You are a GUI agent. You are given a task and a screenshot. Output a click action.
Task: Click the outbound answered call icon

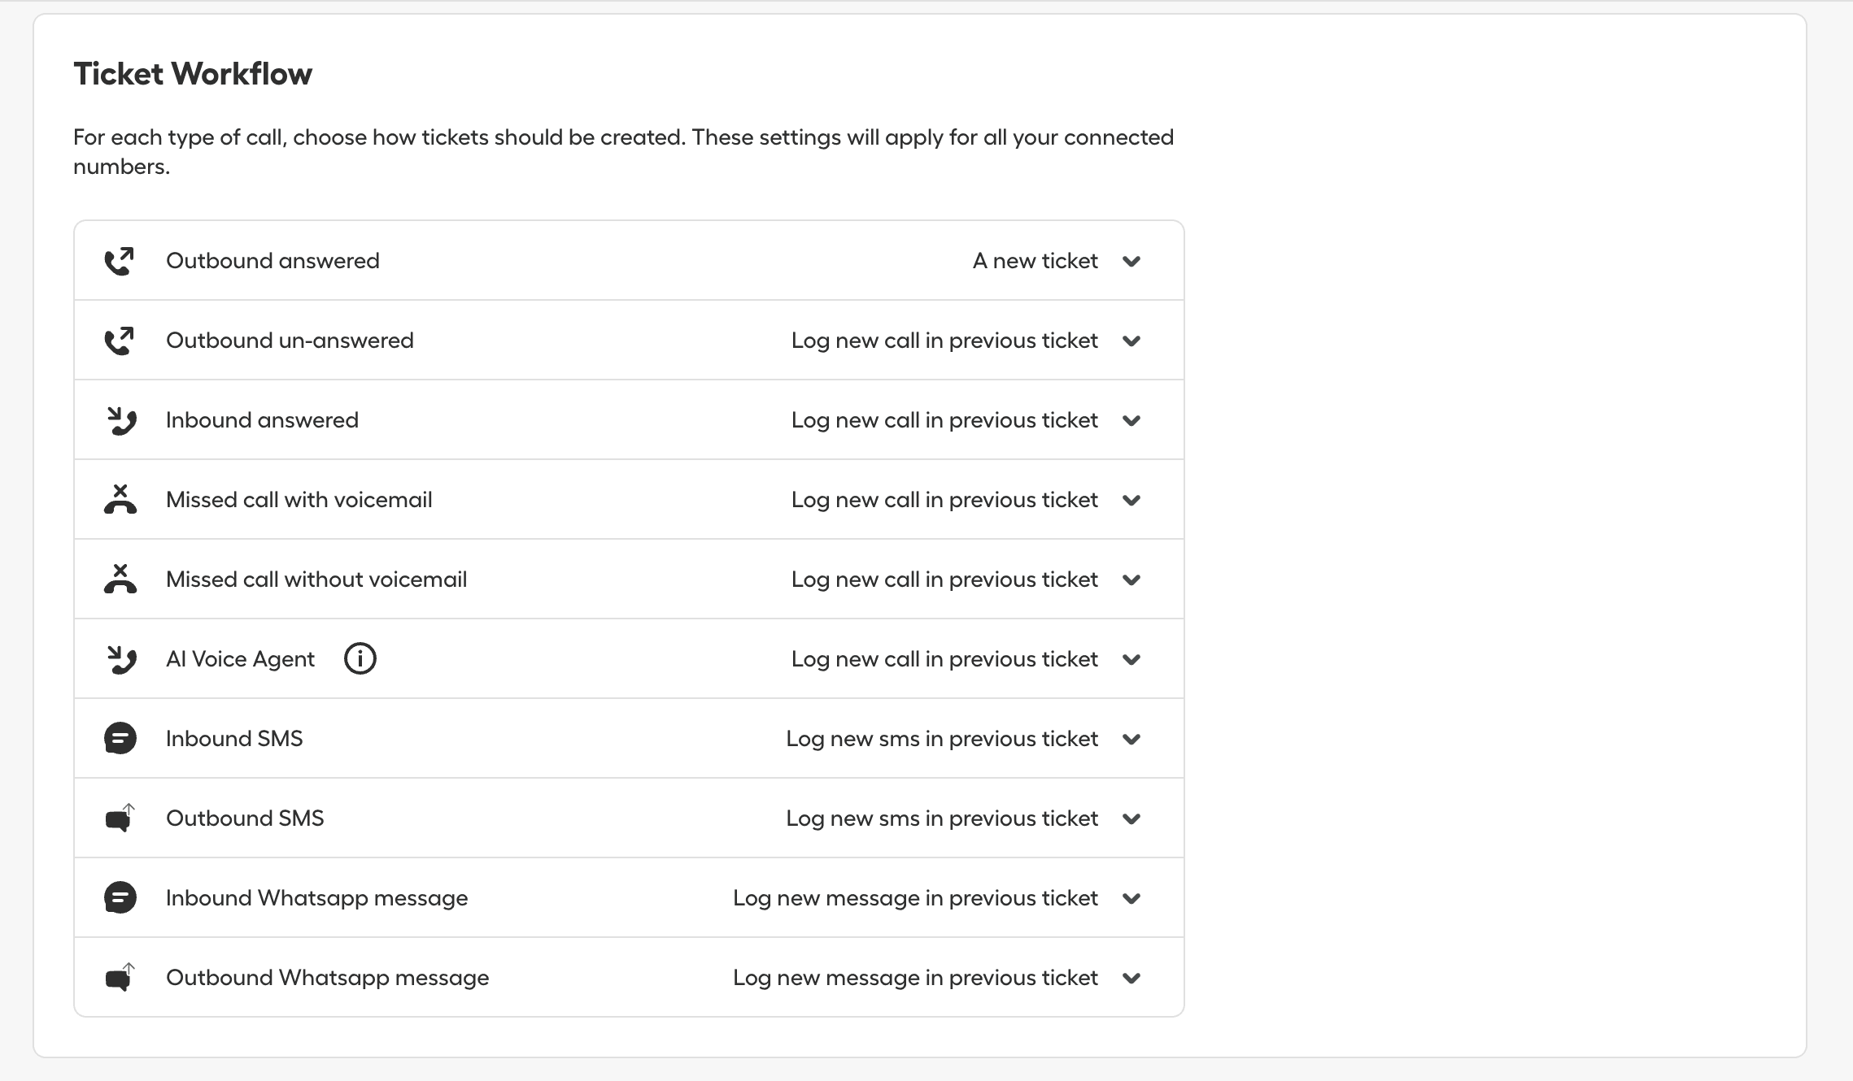click(x=119, y=260)
